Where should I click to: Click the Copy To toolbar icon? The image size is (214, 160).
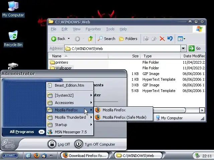tap(154, 39)
